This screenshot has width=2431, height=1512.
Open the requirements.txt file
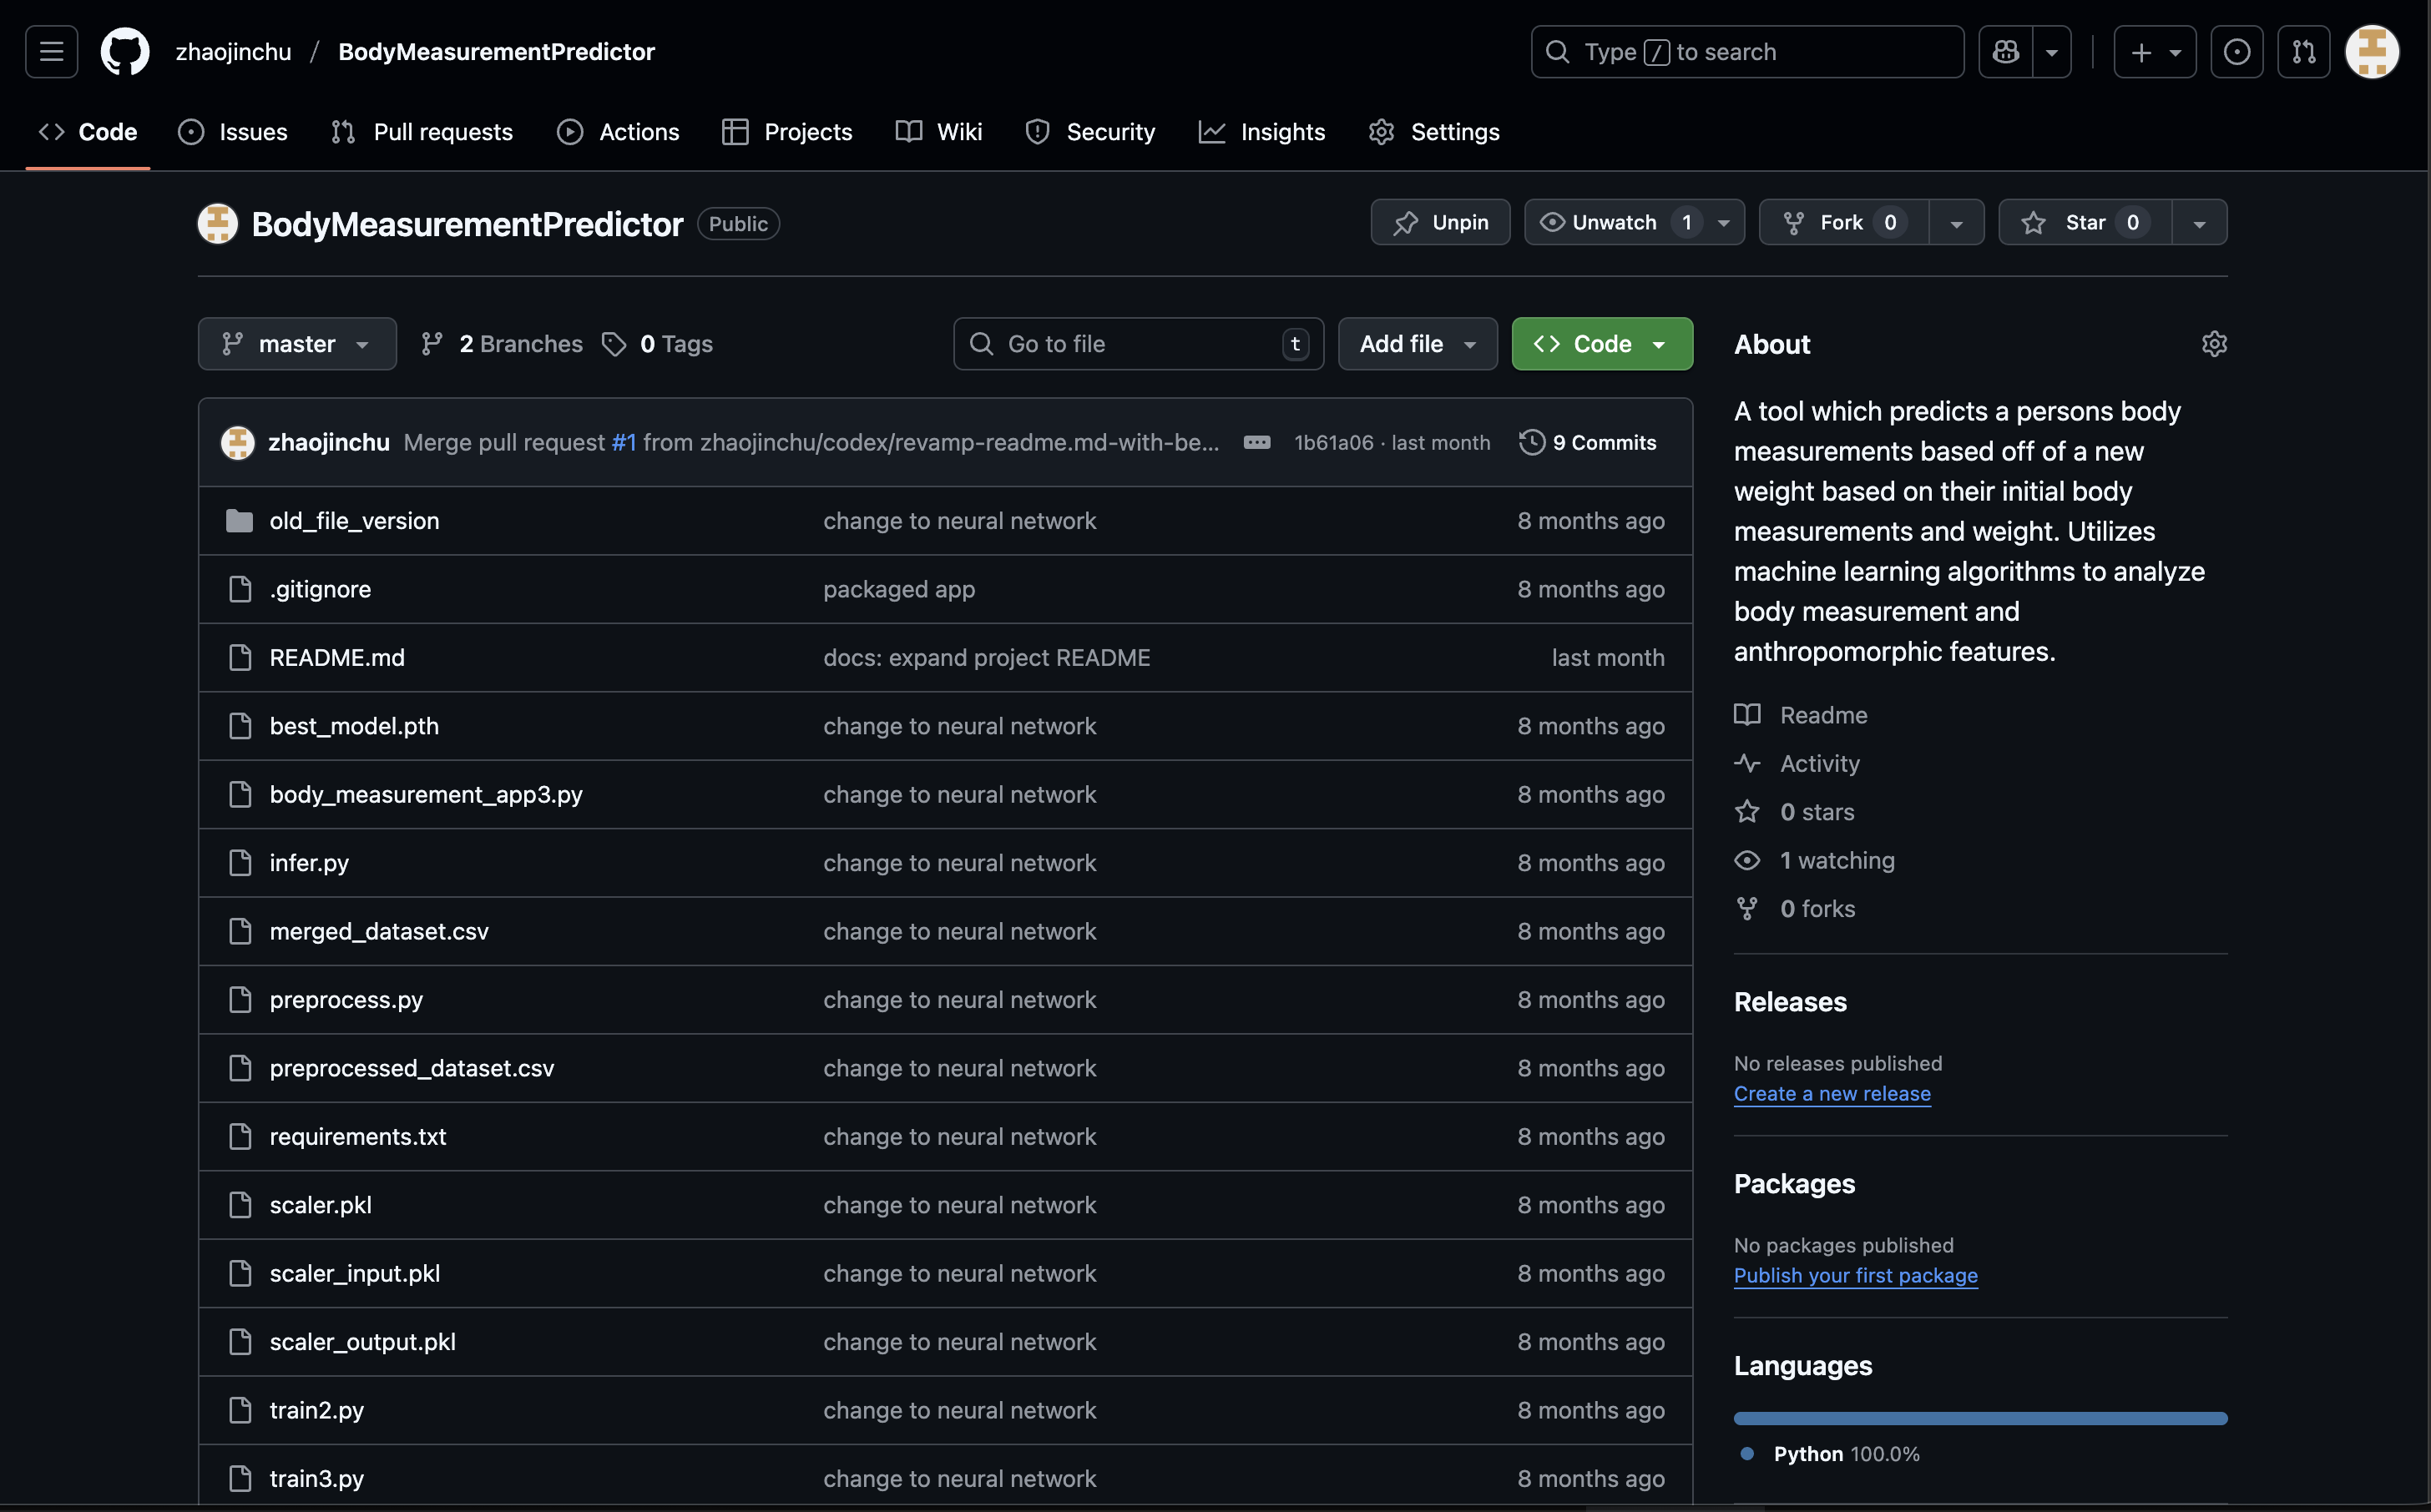click(x=358, y=1137)
